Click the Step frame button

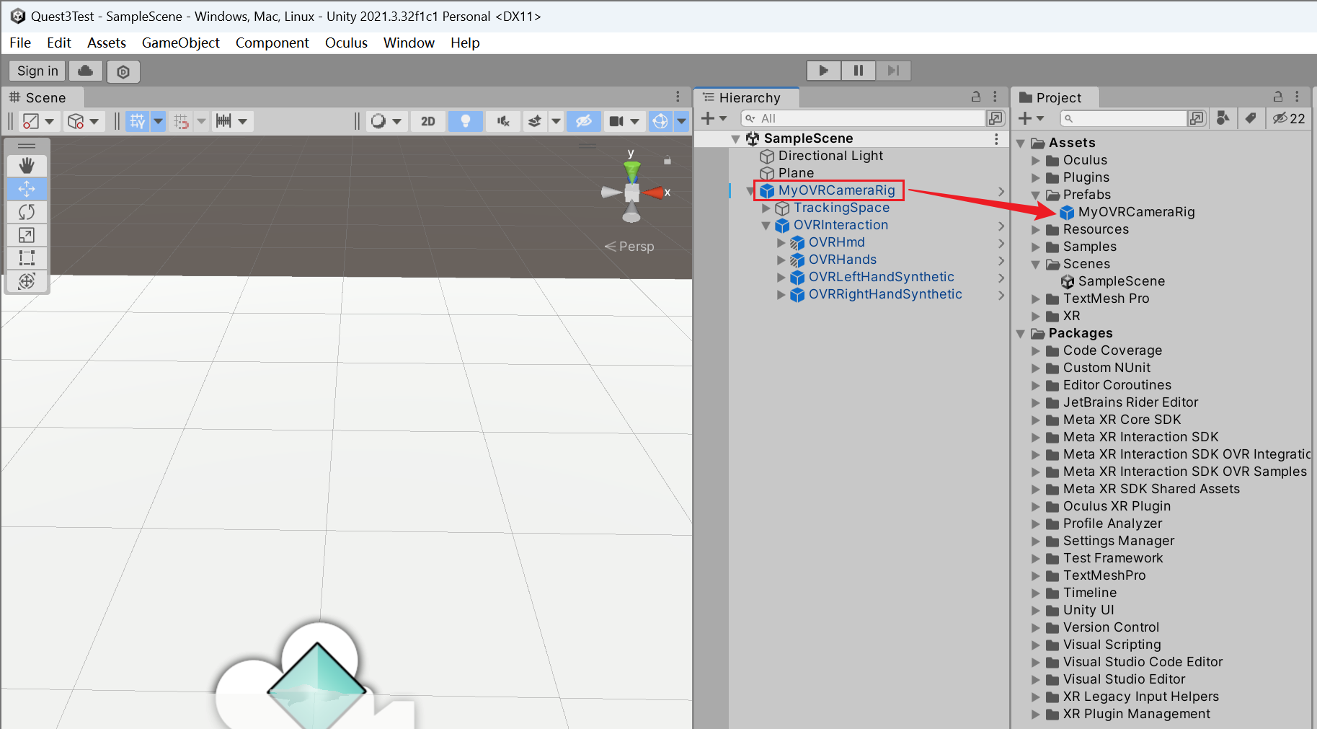point(894,70)
